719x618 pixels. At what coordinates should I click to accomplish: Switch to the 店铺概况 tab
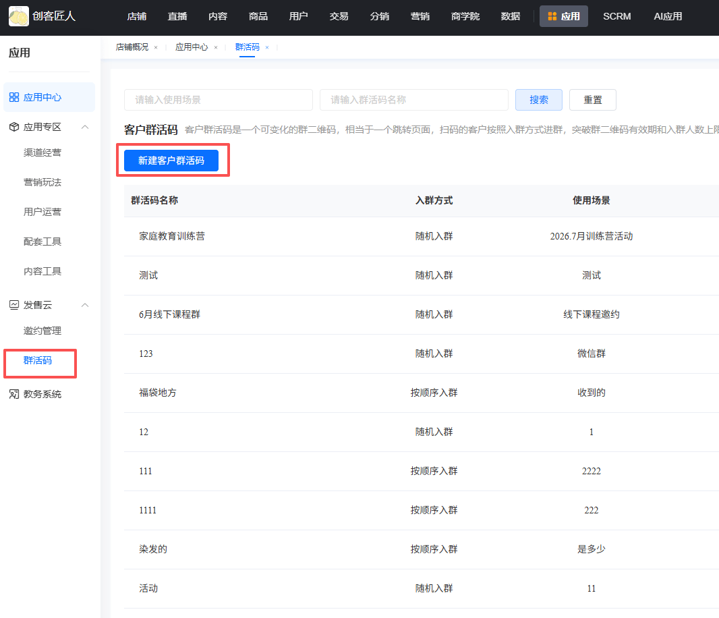coord(132,47)
